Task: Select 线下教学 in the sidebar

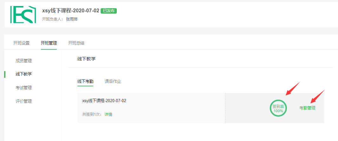Action: pos(24,74)
